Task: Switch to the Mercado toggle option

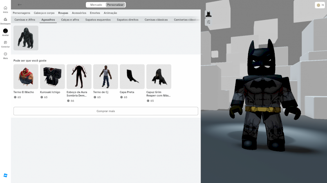Action: click(x=96, y=5)
